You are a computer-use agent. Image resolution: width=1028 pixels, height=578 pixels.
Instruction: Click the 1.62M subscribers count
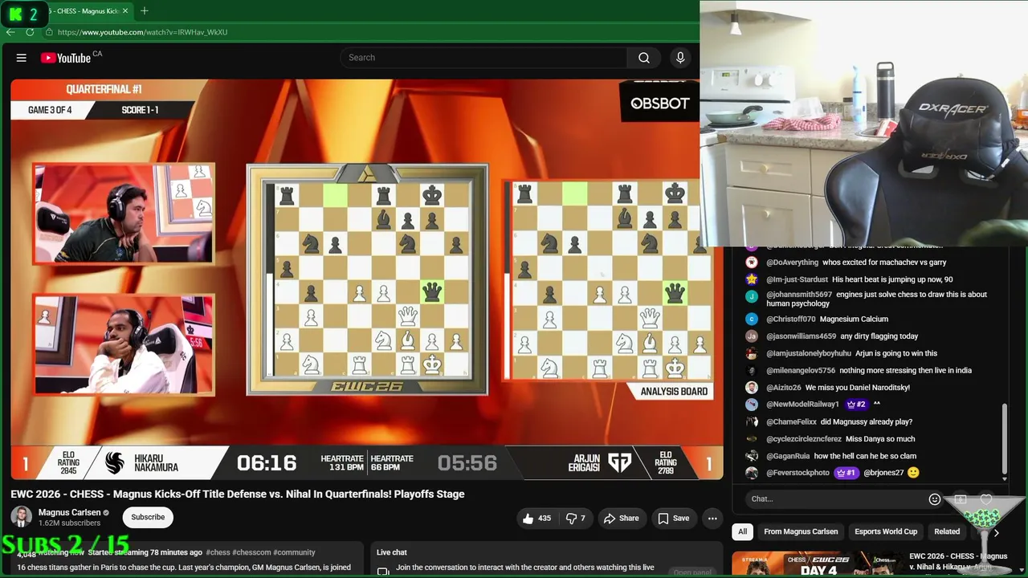(x=69, y=523)
